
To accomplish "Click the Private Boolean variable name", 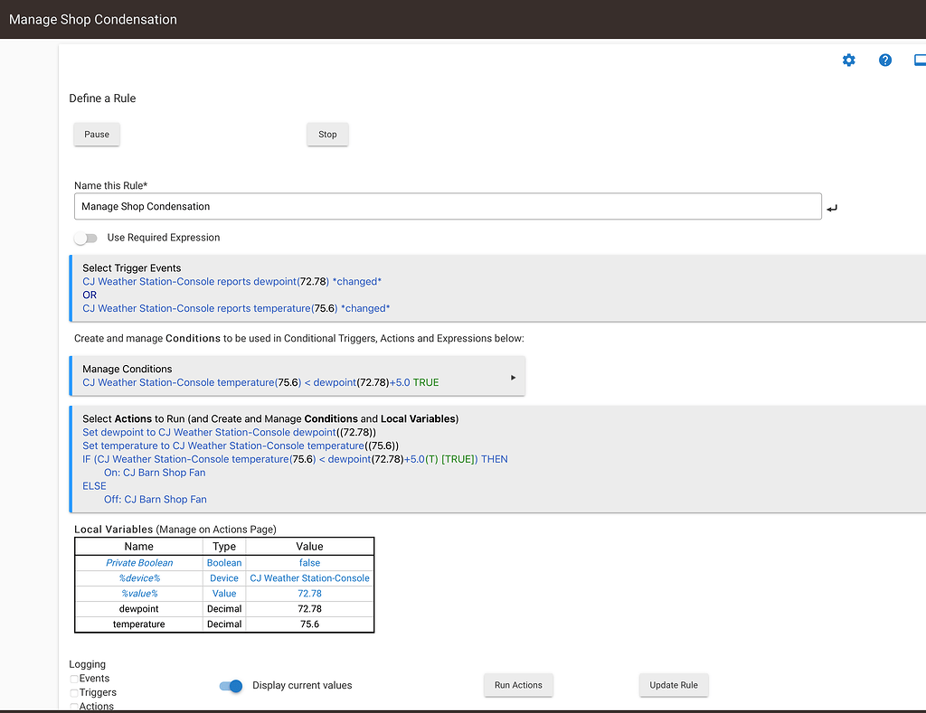I will (x=139, y=563).
